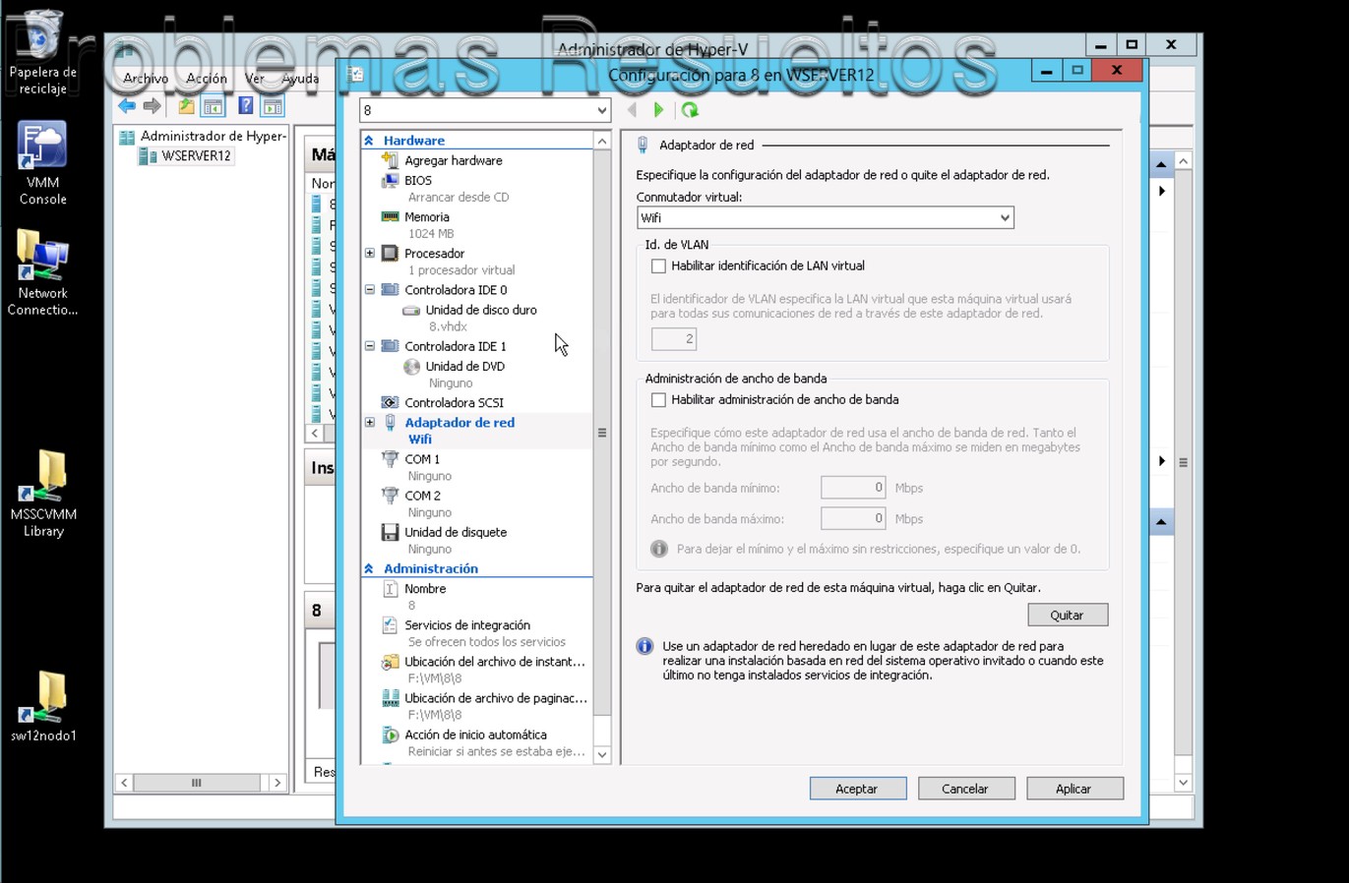Click the Cancelar button

coord(965,789)
